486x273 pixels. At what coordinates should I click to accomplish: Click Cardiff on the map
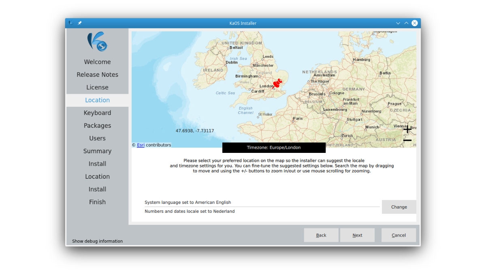pyautogui.click(x=258, y=91)
